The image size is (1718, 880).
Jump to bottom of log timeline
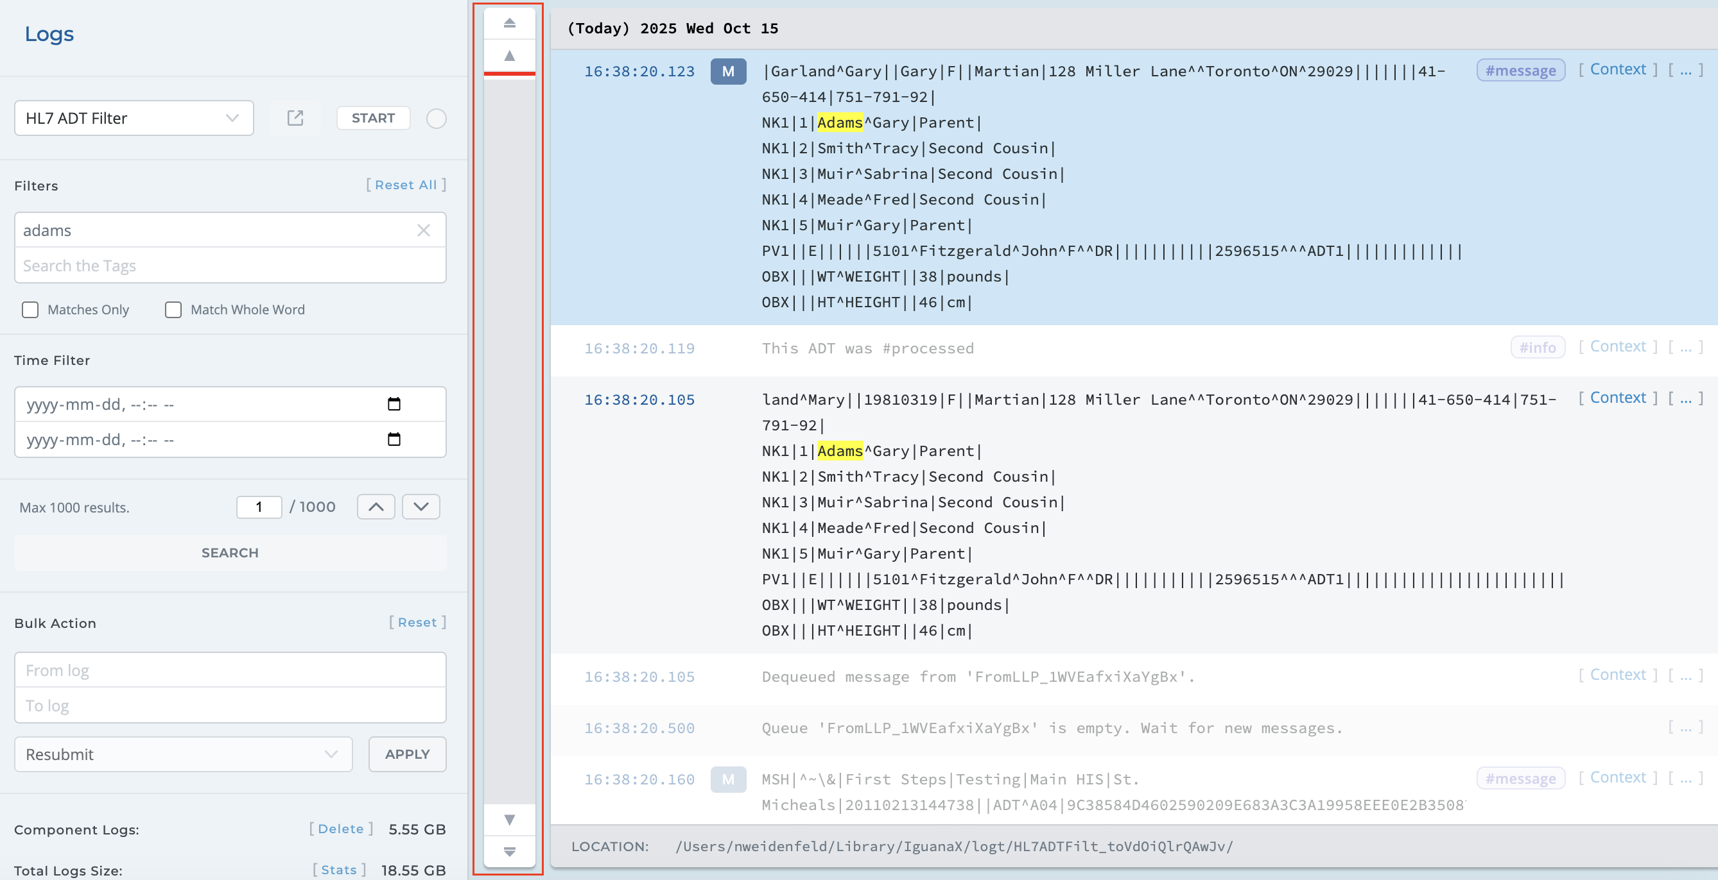coord(510,851)
